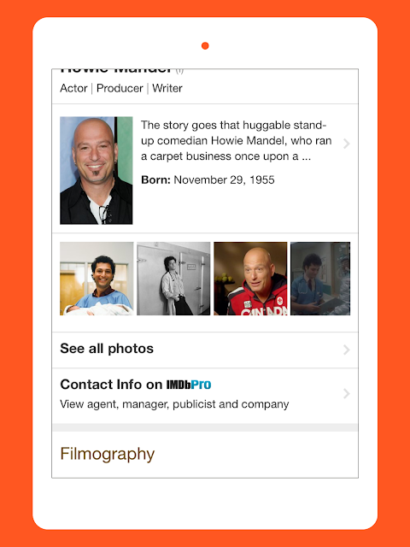Expand the biography chevron arrow
Viewport: 410px width, 547px height.
click(346, 144)
